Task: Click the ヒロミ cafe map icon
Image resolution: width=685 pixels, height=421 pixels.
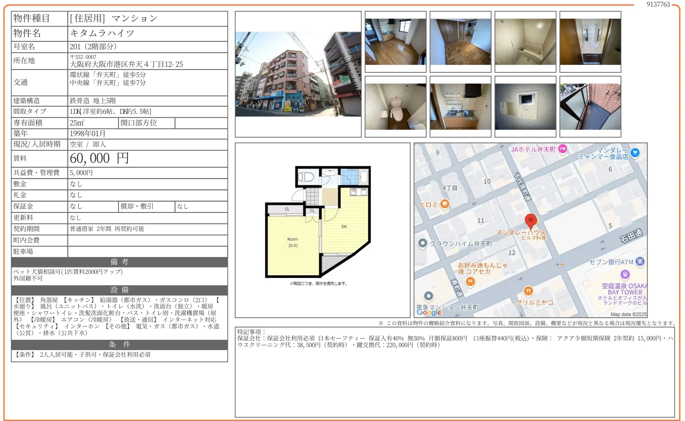Action: [444, 203]
